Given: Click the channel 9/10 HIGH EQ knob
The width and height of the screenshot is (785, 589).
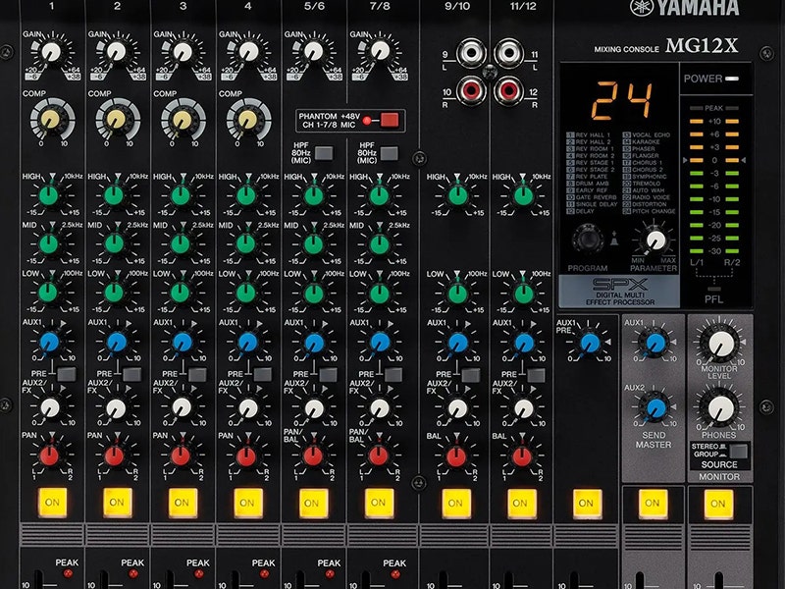Looking at the screenshot, I should click(457, 194).
